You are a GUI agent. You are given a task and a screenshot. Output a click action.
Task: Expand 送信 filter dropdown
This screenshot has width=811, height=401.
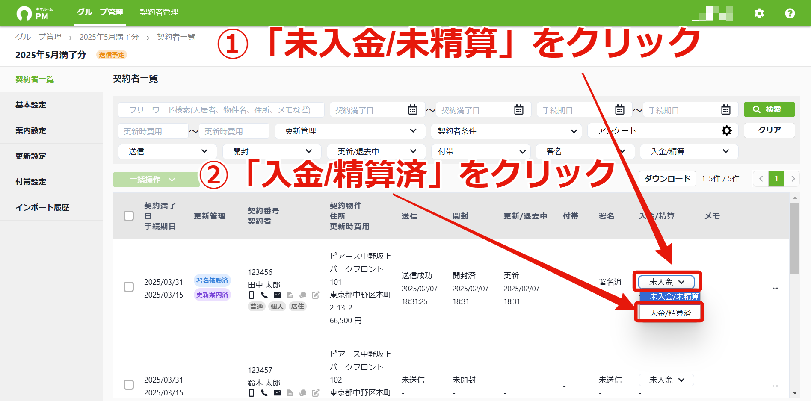168,151
